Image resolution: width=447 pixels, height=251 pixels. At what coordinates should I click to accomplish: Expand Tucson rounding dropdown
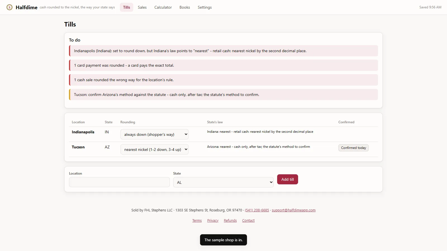154,149
